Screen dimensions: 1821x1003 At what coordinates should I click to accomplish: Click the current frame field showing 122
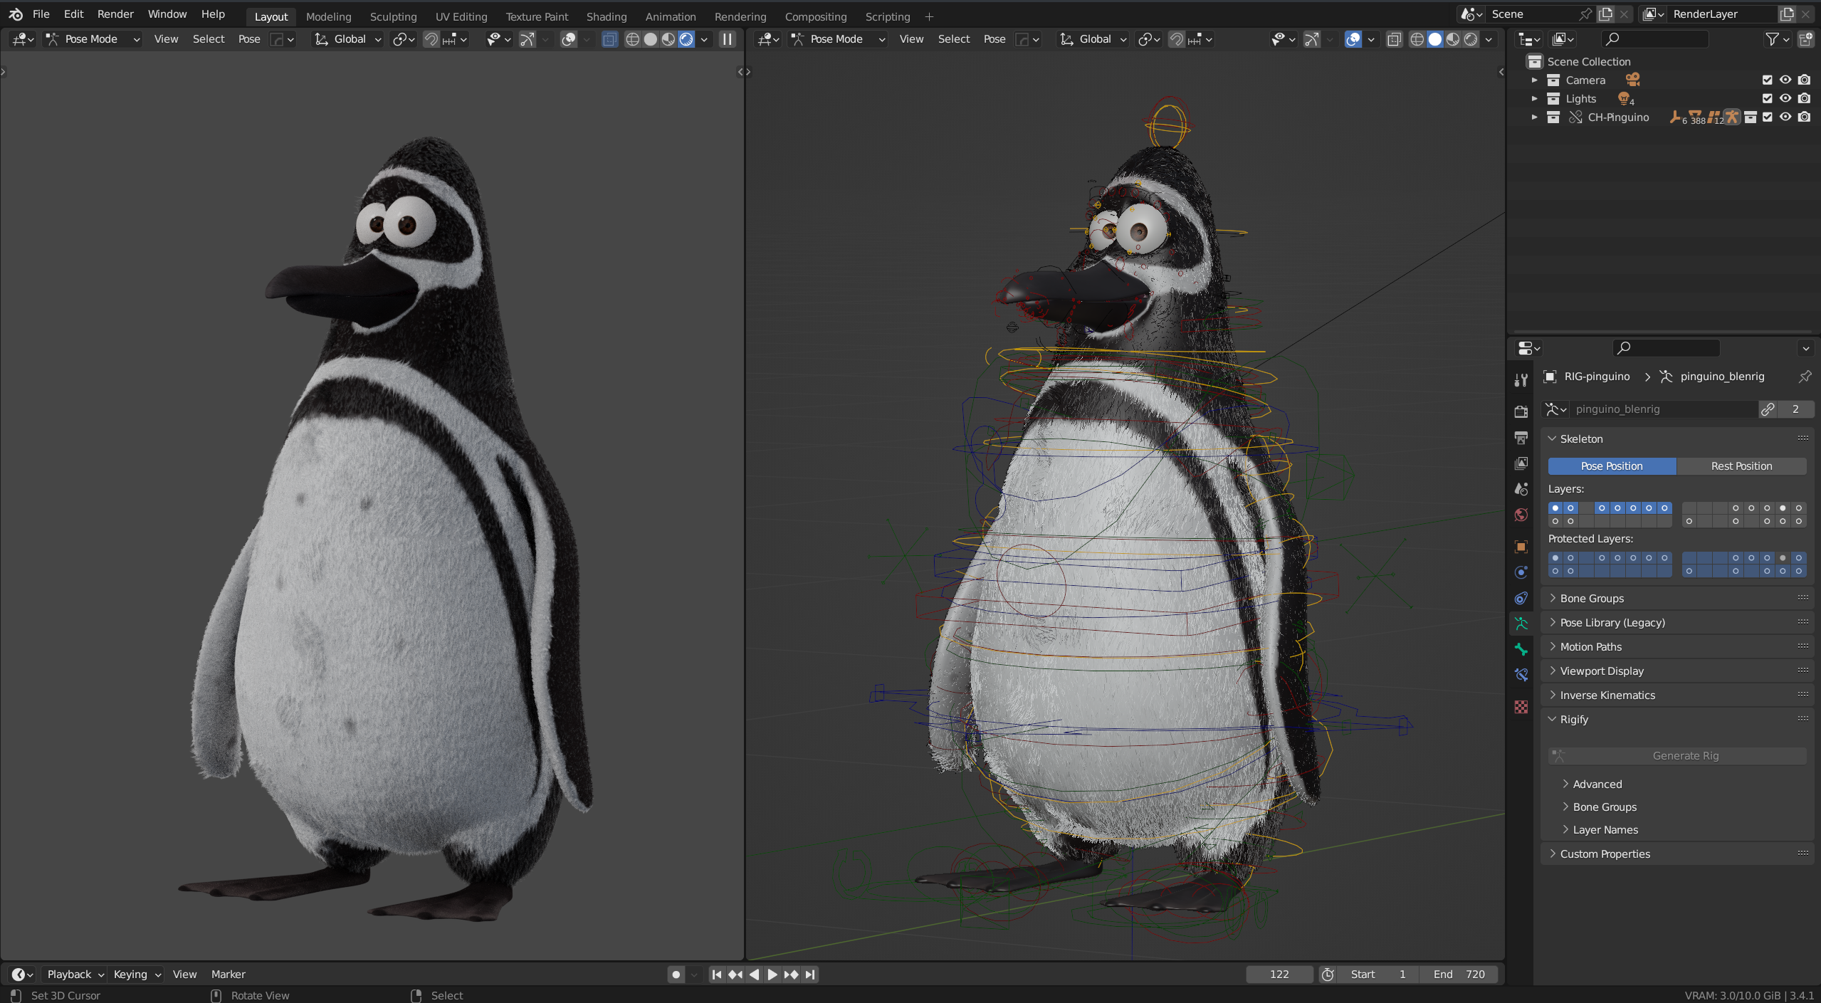point(1279,975)
